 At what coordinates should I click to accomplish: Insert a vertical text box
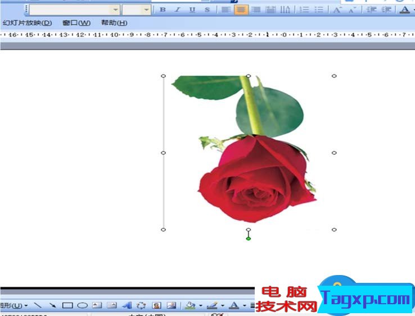click(x=112, y=306)
